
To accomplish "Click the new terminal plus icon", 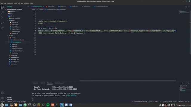I will click(x=182, y=83).
